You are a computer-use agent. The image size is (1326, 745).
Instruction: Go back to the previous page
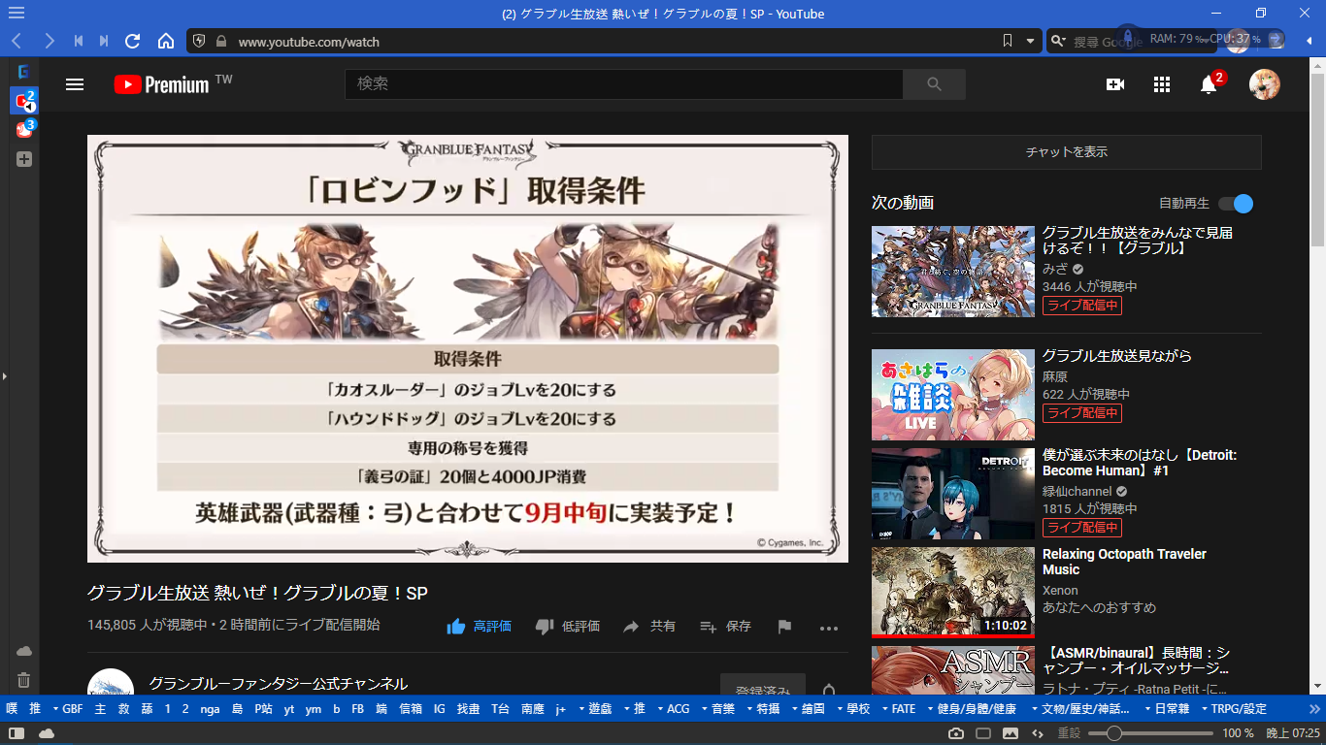[17, 41]
